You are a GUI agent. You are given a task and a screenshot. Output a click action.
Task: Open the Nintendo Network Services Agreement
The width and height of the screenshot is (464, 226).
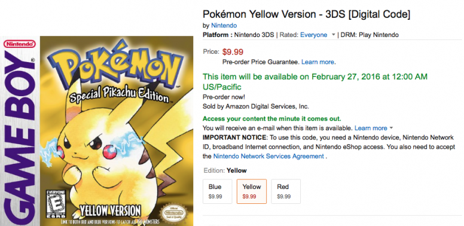pos(268,156)
